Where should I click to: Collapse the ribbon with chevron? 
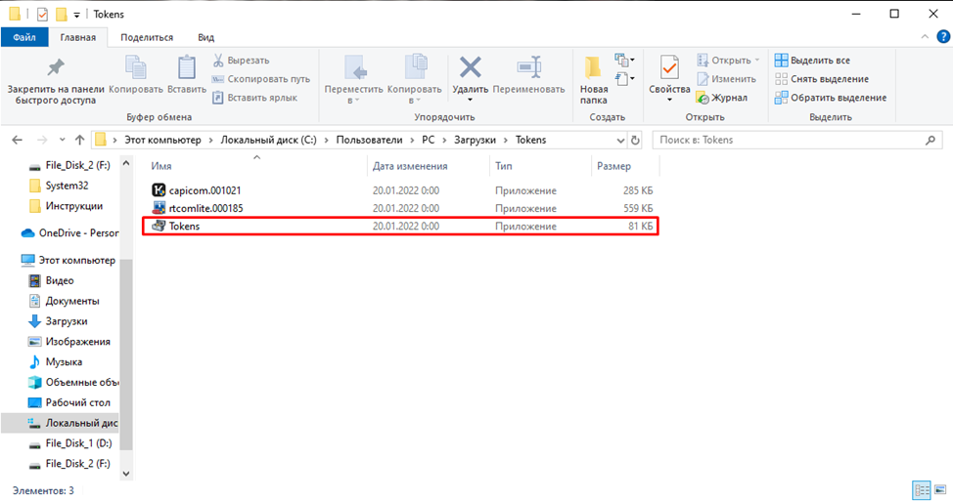[x=925, y=37]
